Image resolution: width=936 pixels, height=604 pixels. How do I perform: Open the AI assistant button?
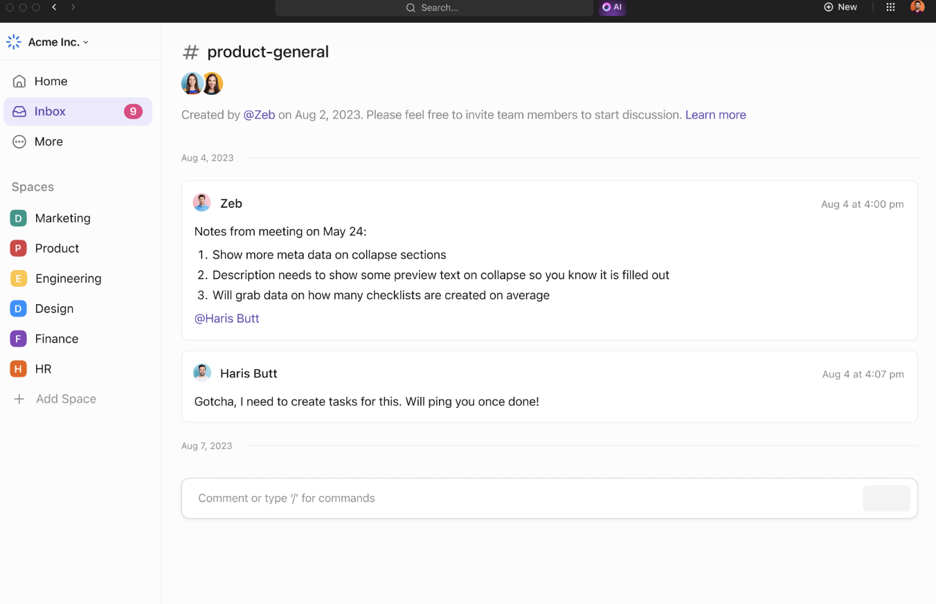pos(612,8)
